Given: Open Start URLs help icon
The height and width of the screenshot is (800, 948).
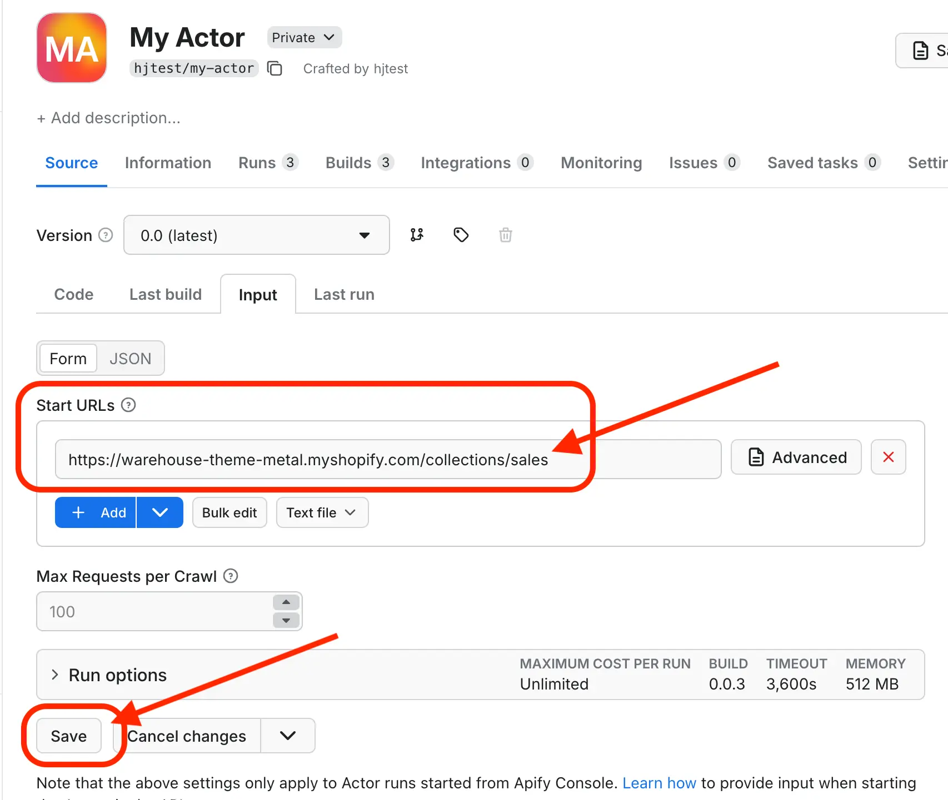Looking at the screenshot, I should (128, 405).
